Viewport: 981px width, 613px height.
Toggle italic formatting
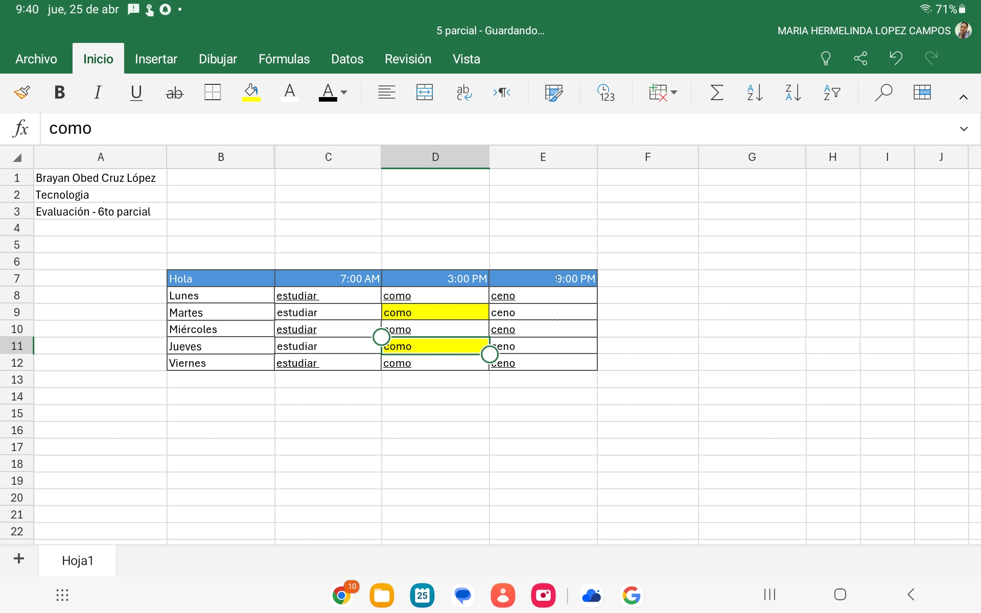98,92
